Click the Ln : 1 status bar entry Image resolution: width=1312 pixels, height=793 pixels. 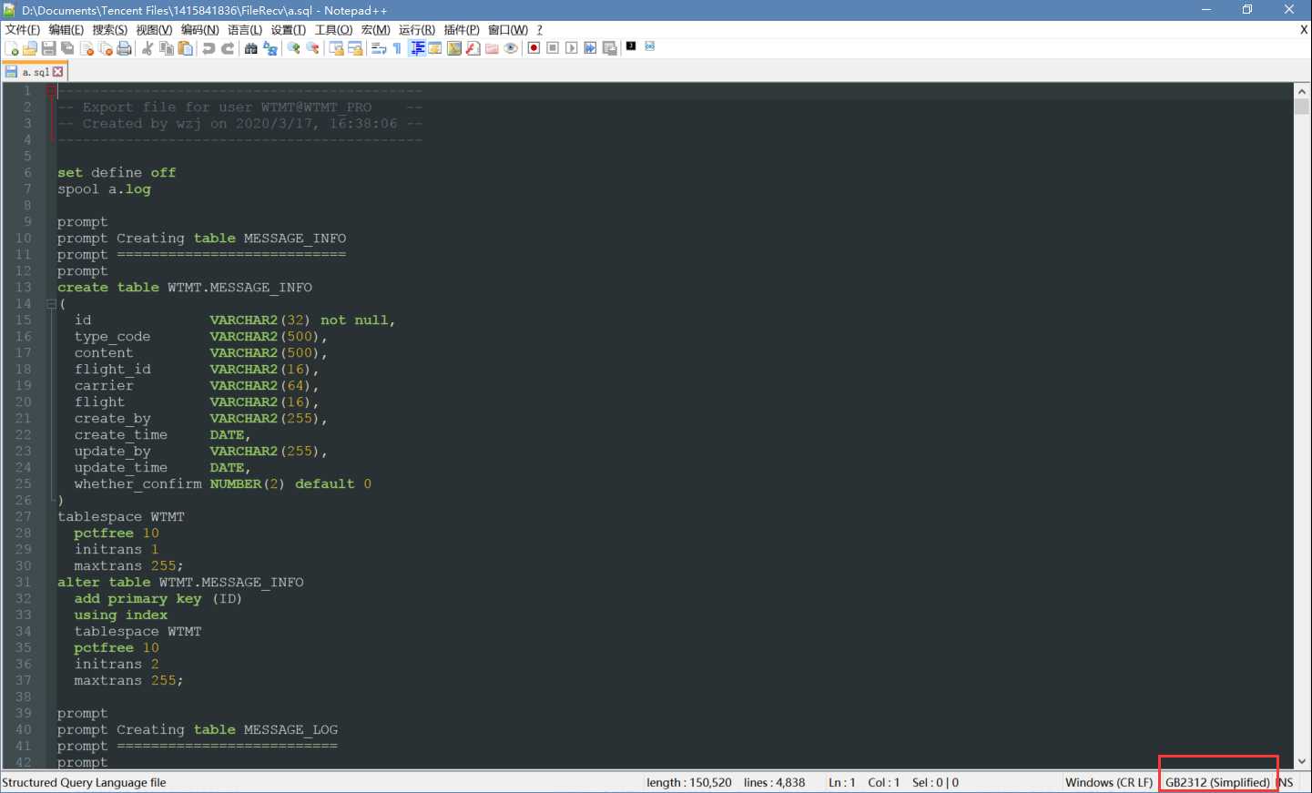point(842,782)
